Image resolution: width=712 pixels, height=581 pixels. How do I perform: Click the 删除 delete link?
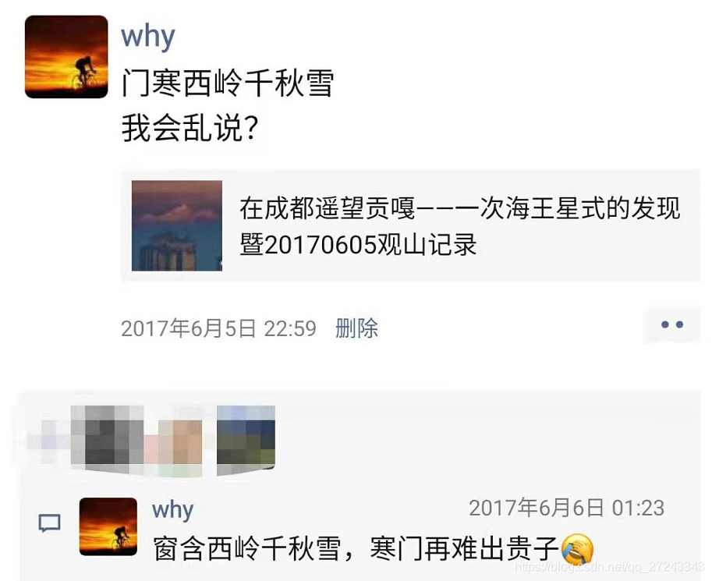coord(356,328)
